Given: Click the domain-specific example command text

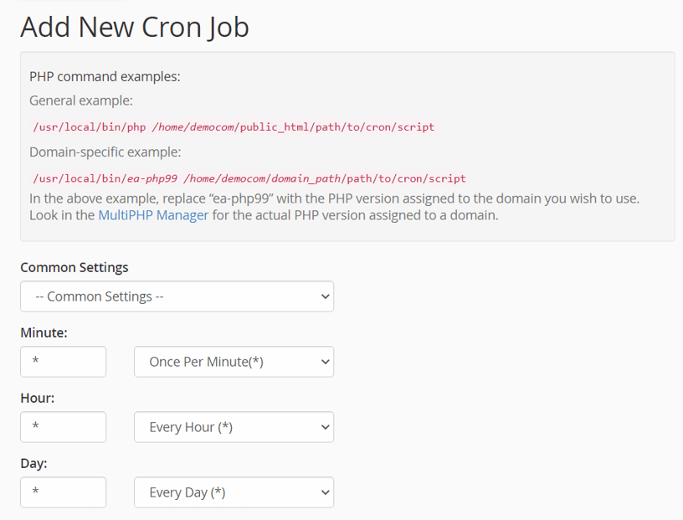Looking at the screenshot, I should pyautogui.click(x=247, y=177).
